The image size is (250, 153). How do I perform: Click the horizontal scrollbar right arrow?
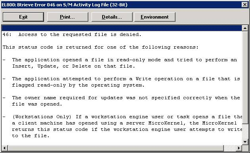pos(239,148)
